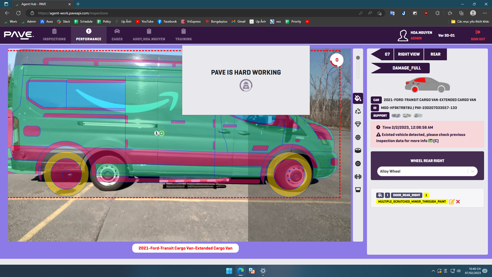
Task: Open previous inspection image icon link
Action: point(430,141)
